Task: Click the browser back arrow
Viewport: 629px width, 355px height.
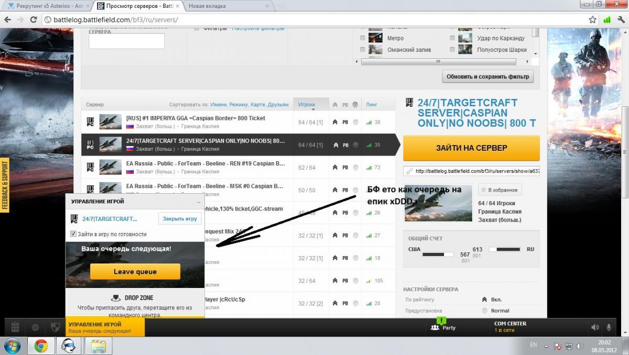Action: pos(7,20)
